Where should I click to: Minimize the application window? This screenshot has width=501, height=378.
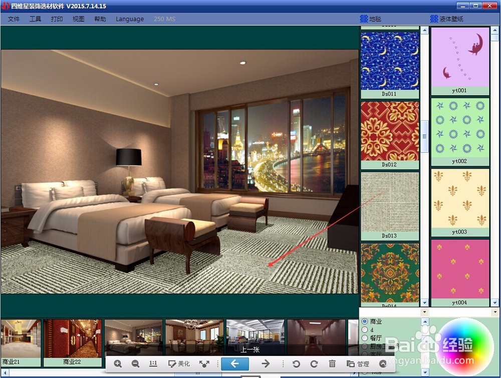(x=462, y=6)
